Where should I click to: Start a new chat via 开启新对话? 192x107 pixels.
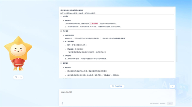(117, 86)
